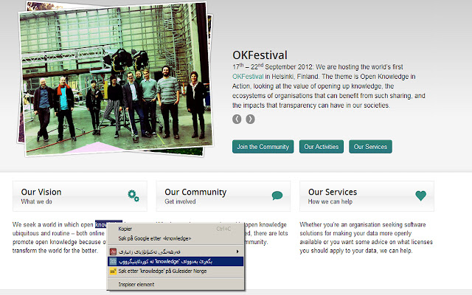
Task: Select Søk etter 'knowledge' på Gulesider Norge
Action: [176, 271]
